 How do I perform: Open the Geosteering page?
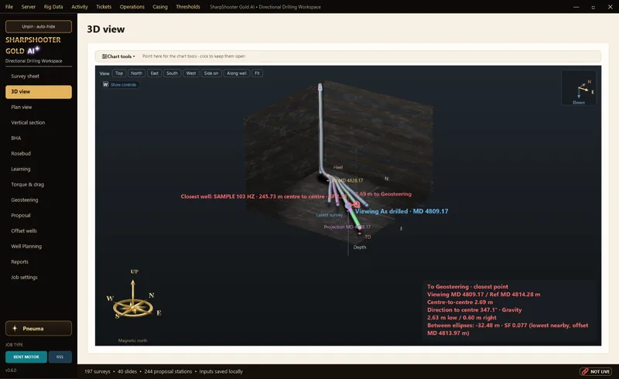[39, 200]
